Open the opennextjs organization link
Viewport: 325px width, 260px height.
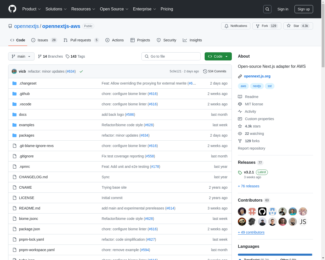(26, 26)
